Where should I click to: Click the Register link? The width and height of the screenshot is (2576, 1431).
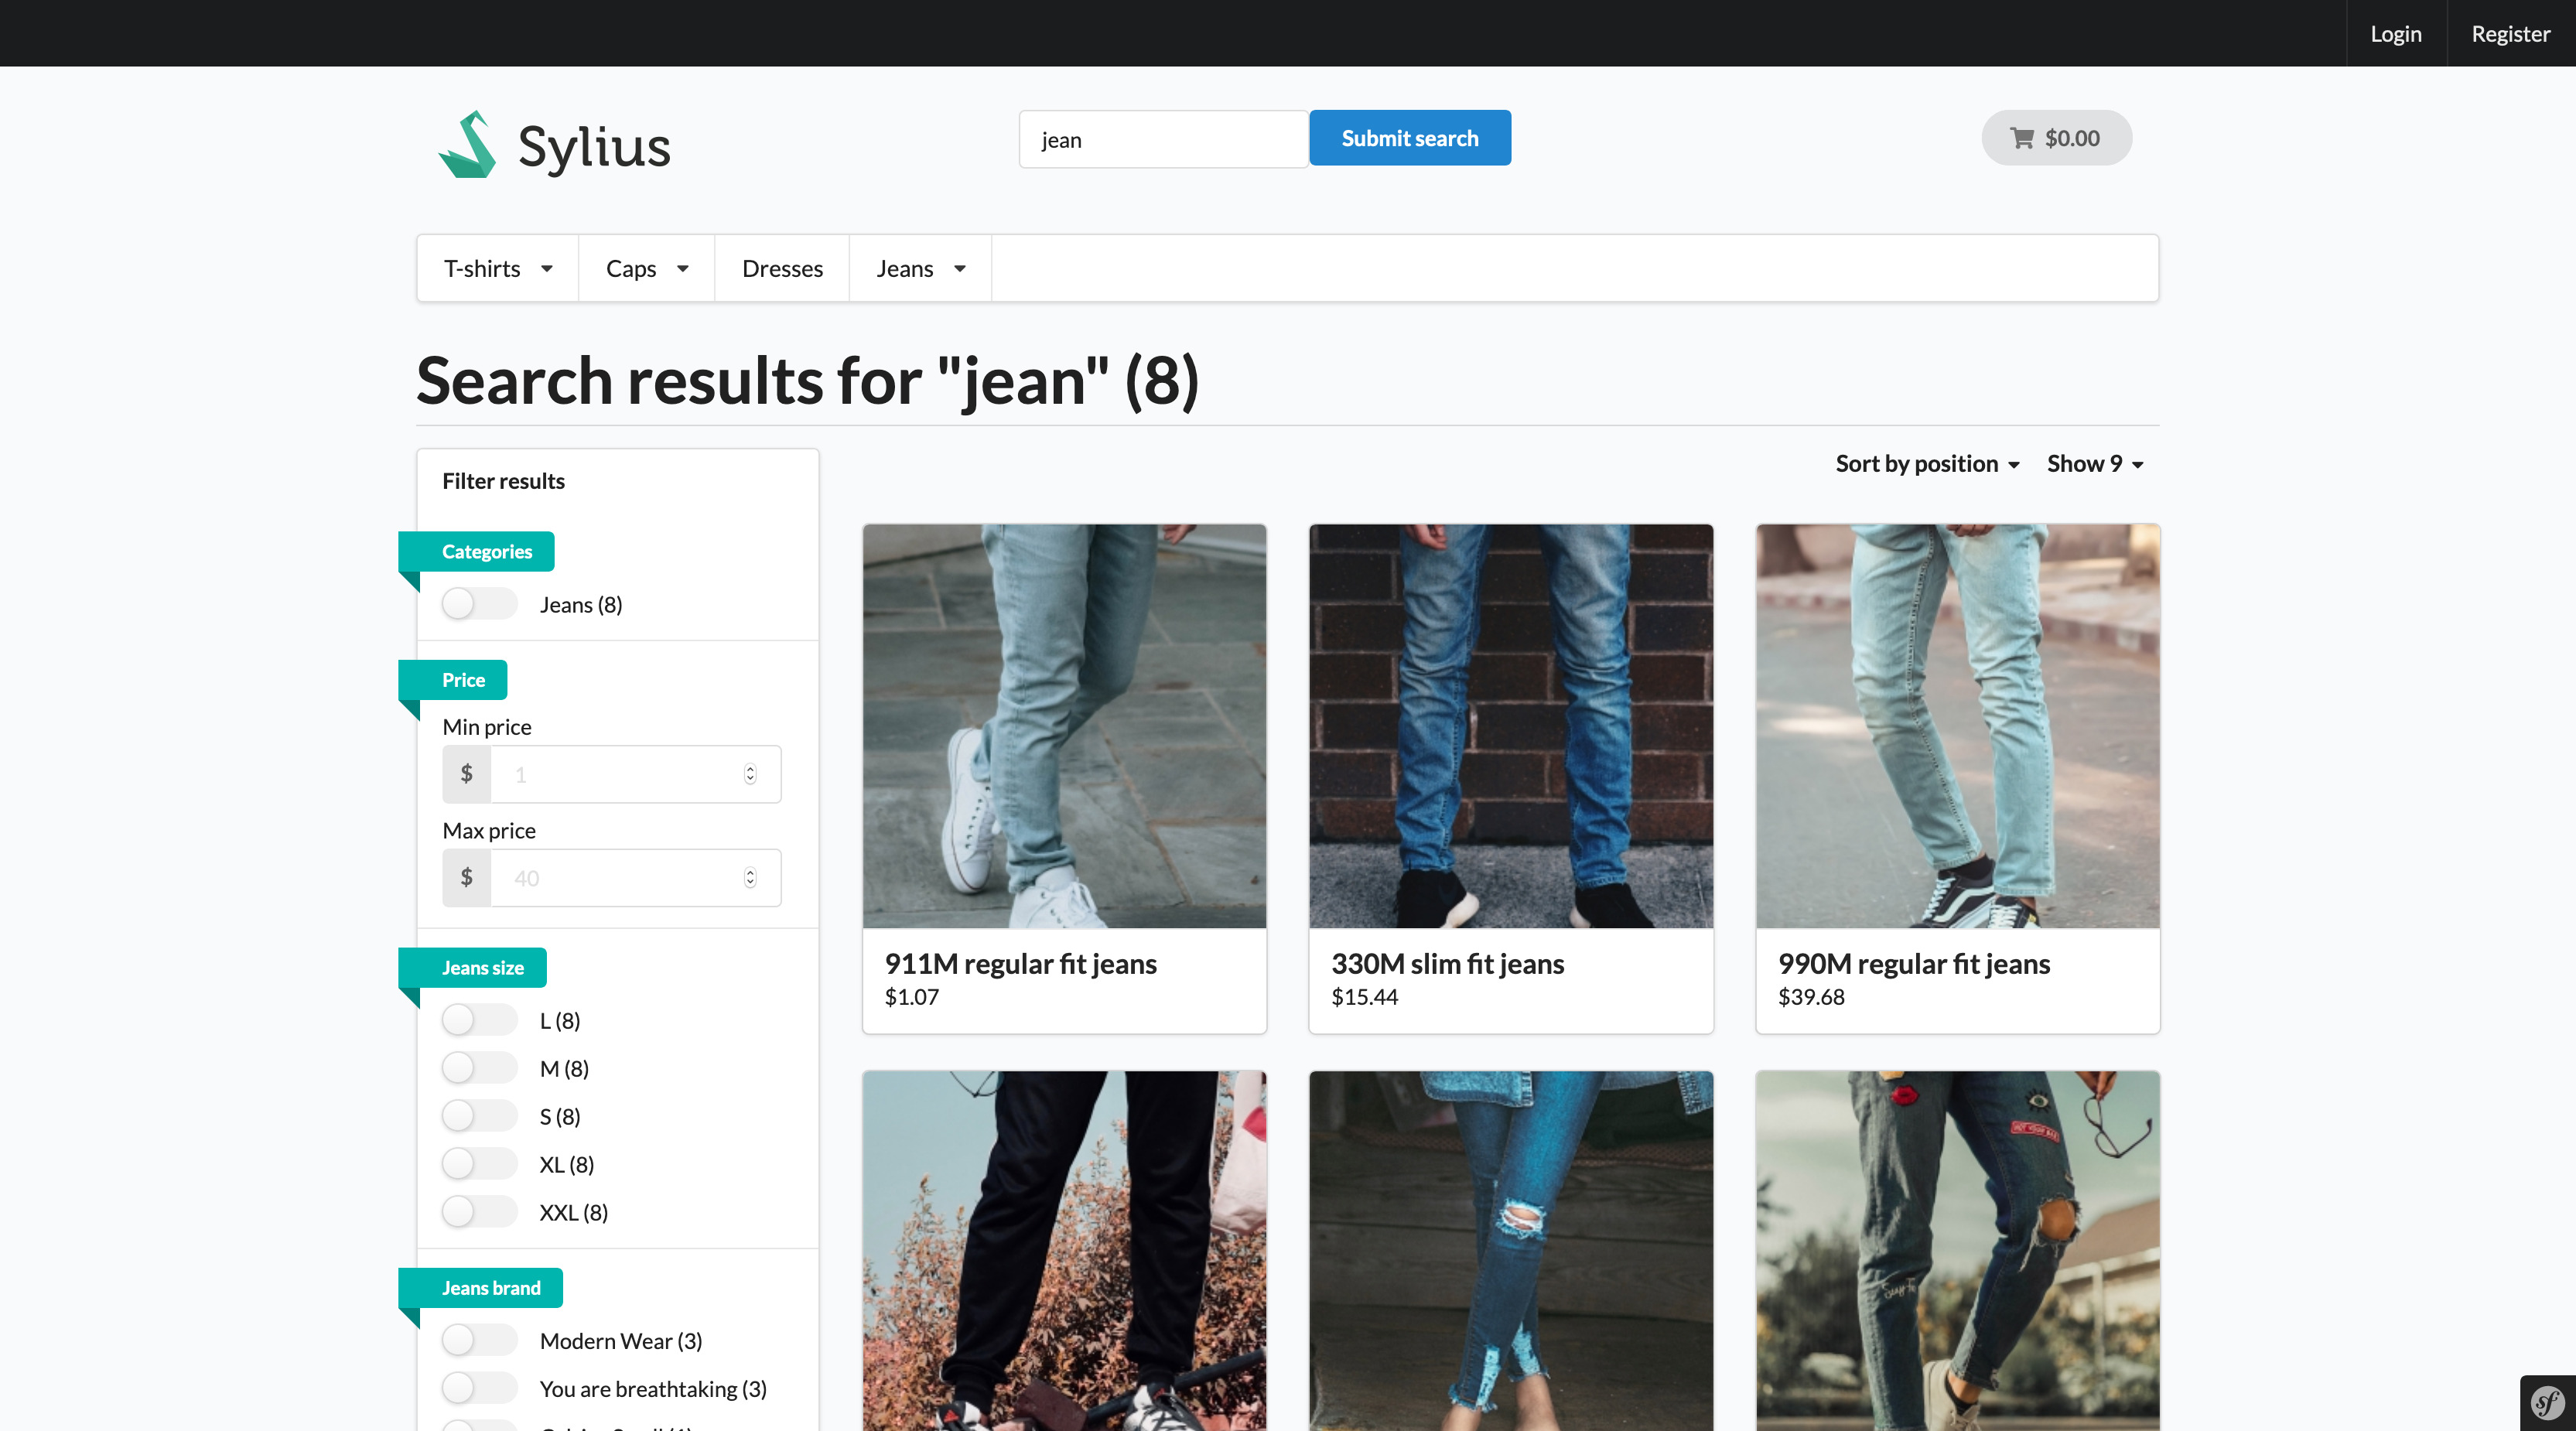click(2510, 34)
